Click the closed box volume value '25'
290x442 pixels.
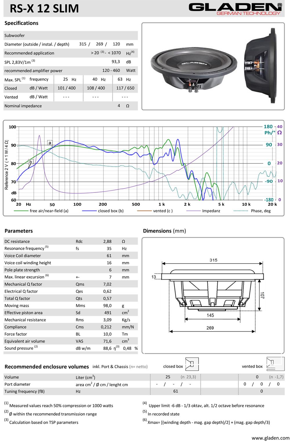click(x=168, y=377)
